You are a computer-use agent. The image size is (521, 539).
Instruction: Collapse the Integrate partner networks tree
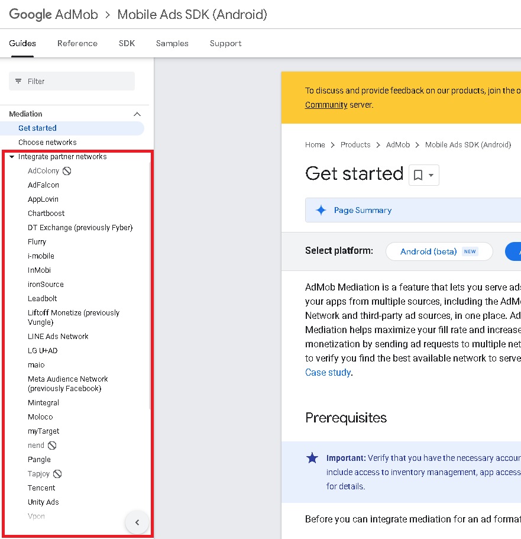point(12,157)
